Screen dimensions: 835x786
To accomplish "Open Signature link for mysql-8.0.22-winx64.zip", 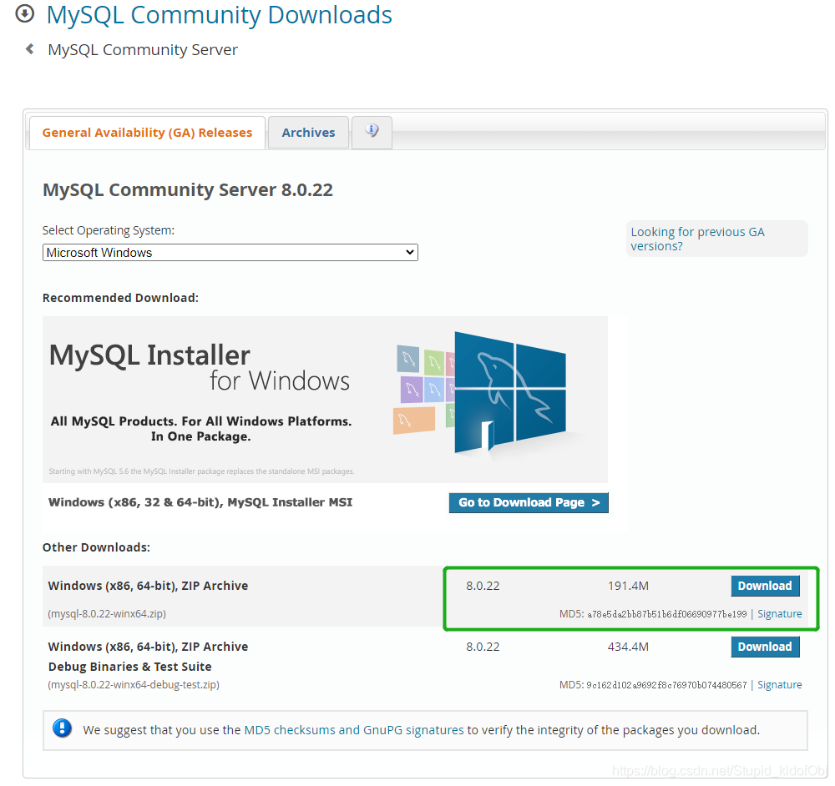I will 780,613.
